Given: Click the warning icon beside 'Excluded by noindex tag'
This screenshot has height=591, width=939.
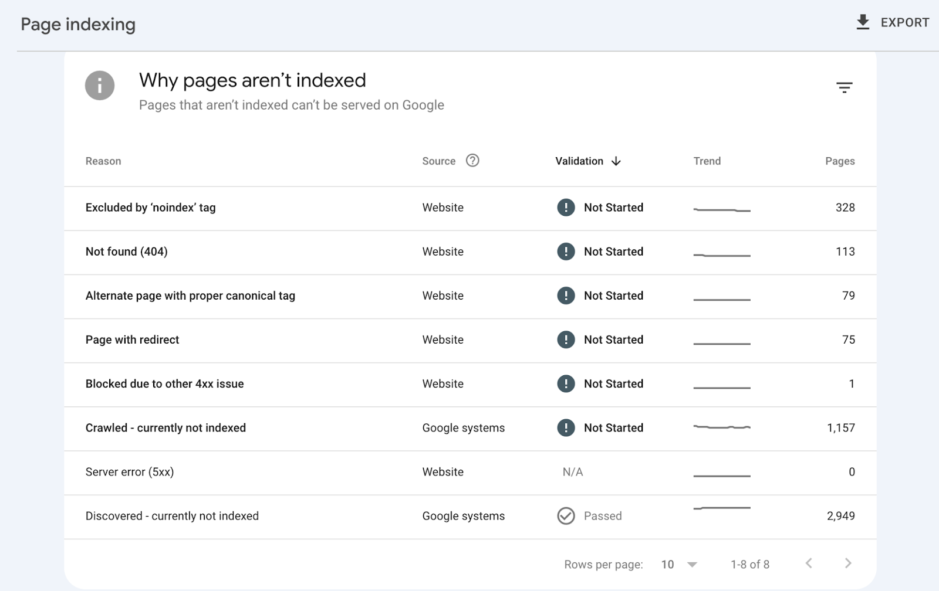Looking at the screenshot, I should point(566,208).
